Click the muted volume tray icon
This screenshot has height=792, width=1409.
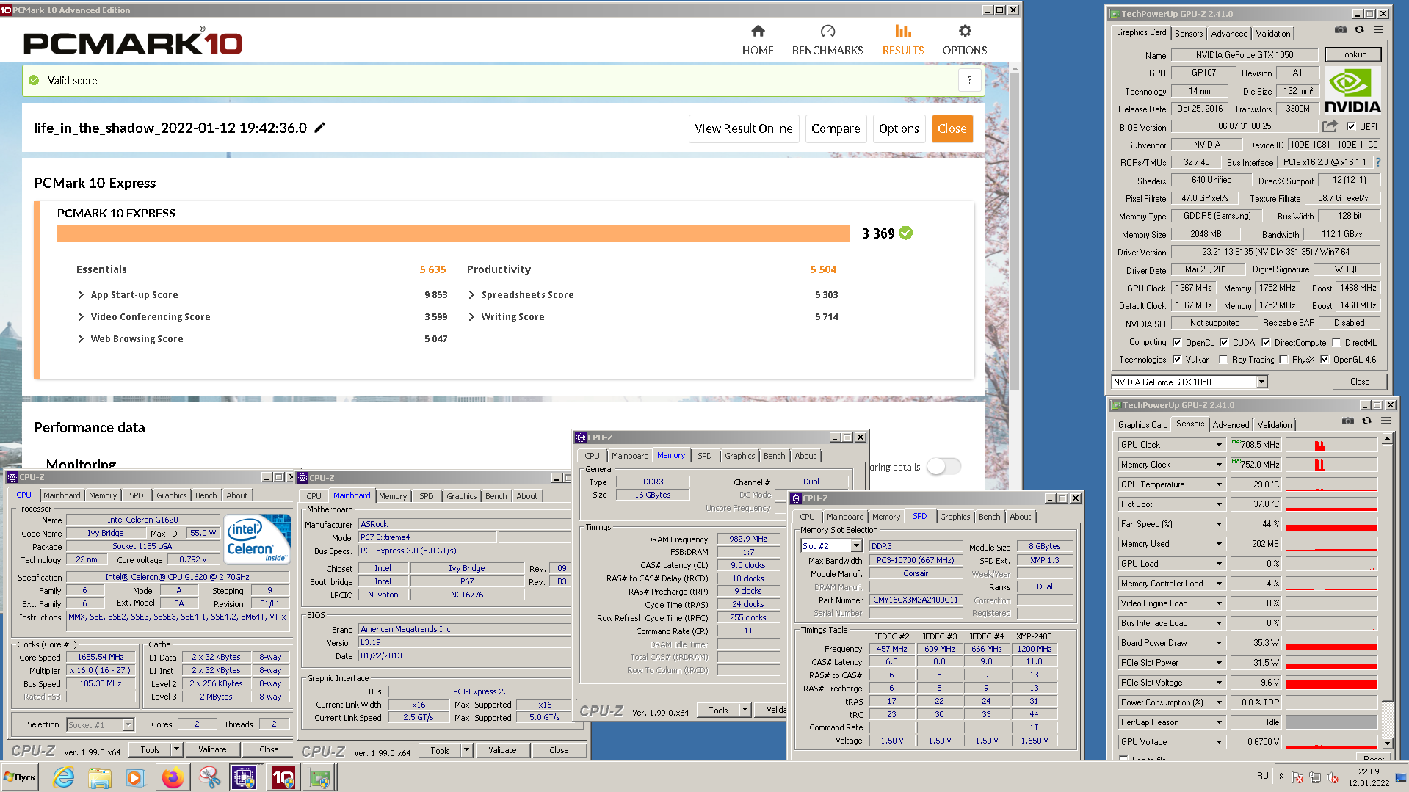point(1333,777)
